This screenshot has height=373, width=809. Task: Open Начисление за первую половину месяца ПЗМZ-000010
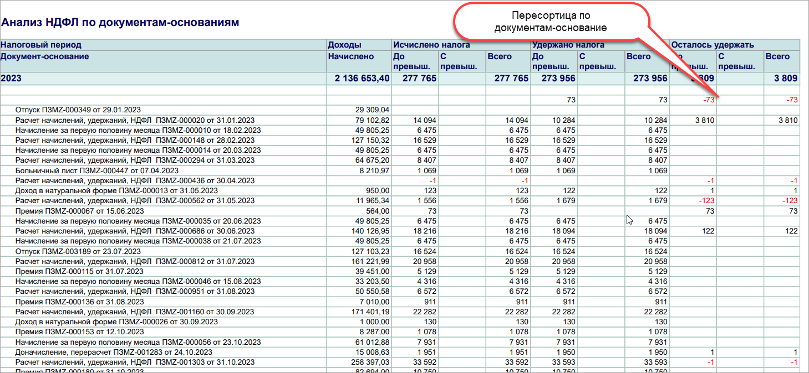coord(138,130)
